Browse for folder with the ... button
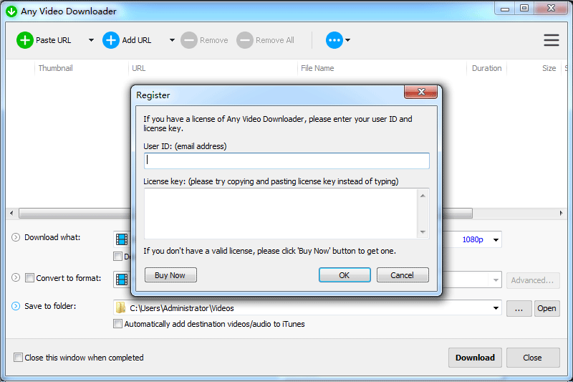This screenshot has height=382, width=573. tap(519, 308)
